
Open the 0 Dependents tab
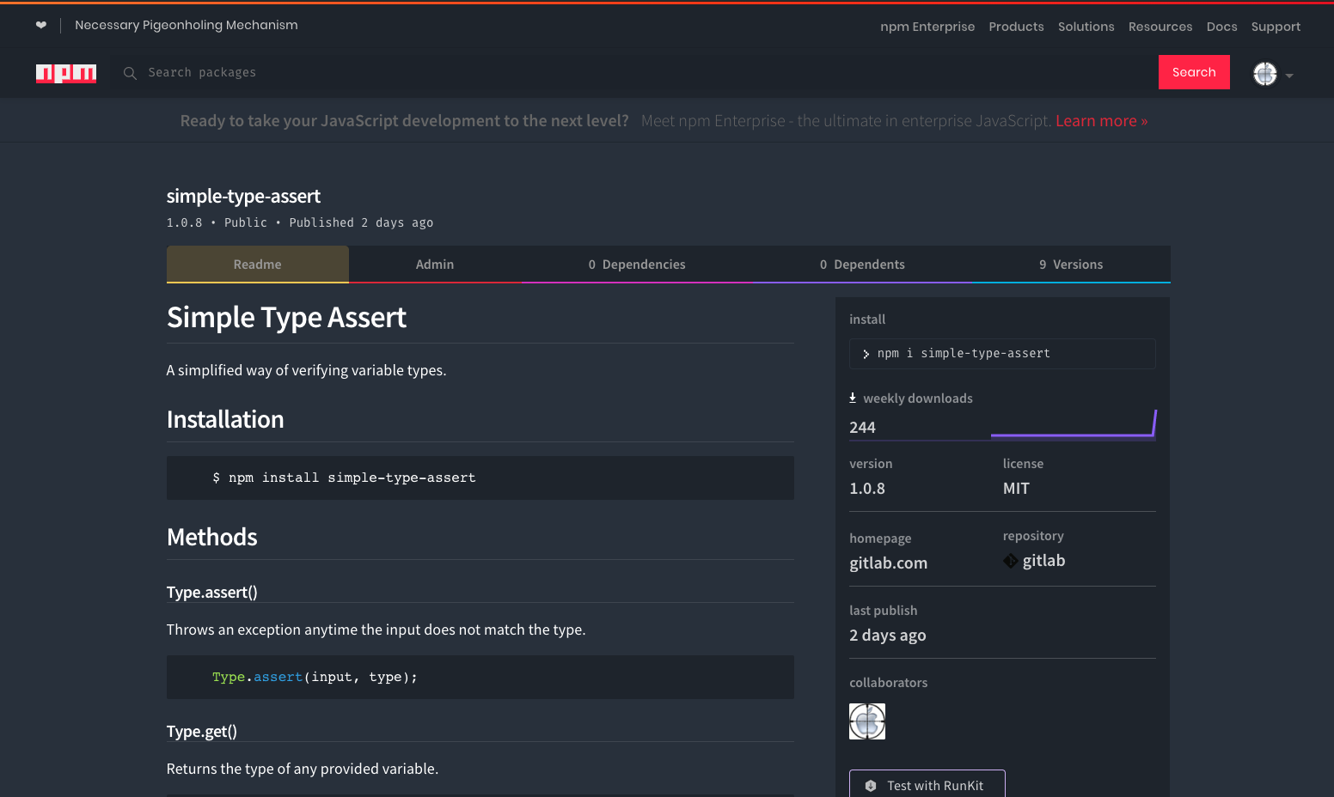(862, 265)
